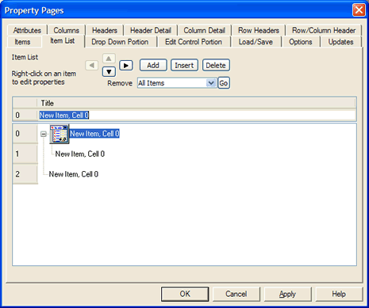Viewport: 369px width, 308px height.
Task: Click the Add button
Action: tap(153, 65)
